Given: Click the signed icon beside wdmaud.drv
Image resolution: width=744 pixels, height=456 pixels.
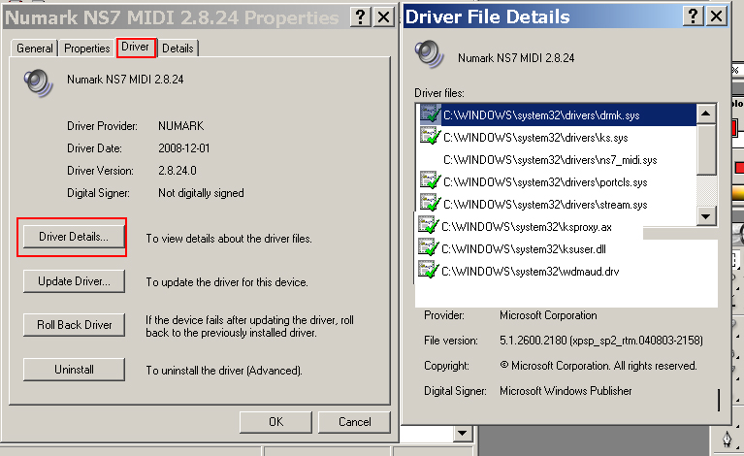Looking at the screenshot, I should pos(428,271).
